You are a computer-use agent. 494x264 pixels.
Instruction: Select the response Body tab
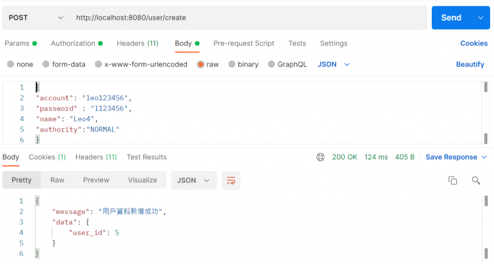click(11, 157)
